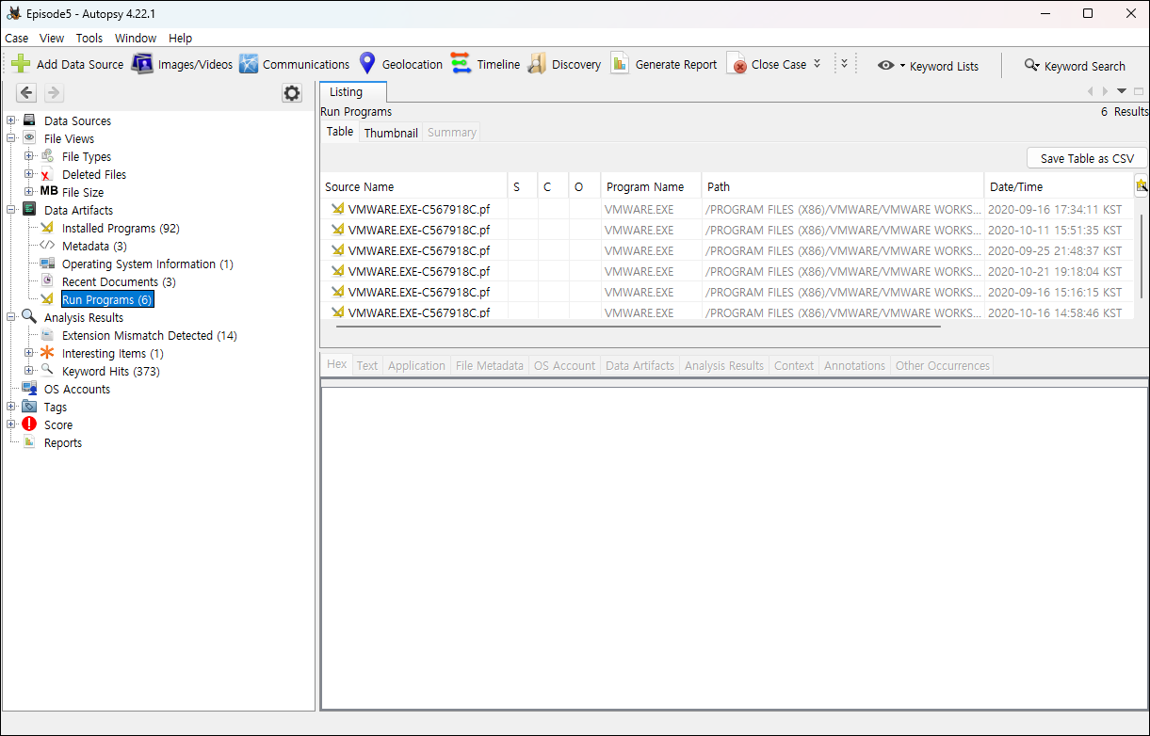Open the toolbar overflow chevron

click(x=844, y=64)
